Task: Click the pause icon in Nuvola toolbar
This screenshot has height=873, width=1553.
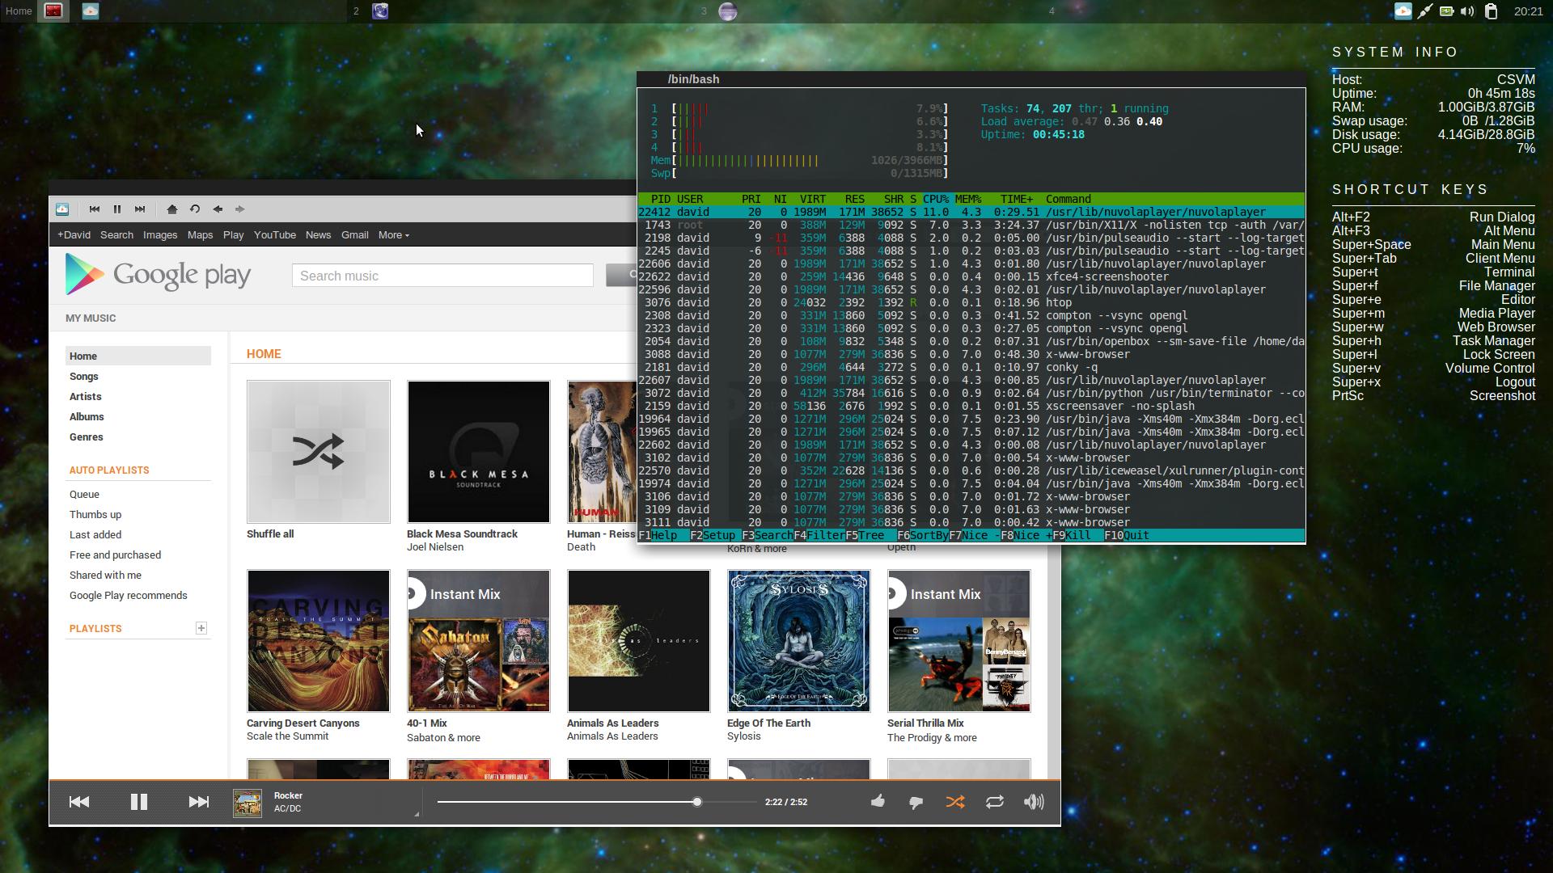Action: tap(117, 209)
